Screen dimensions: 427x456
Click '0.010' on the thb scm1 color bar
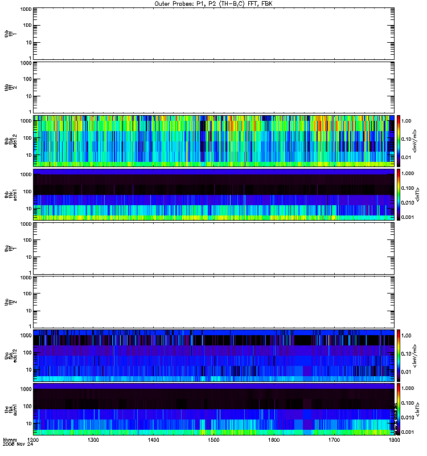[x=408, y=203]
